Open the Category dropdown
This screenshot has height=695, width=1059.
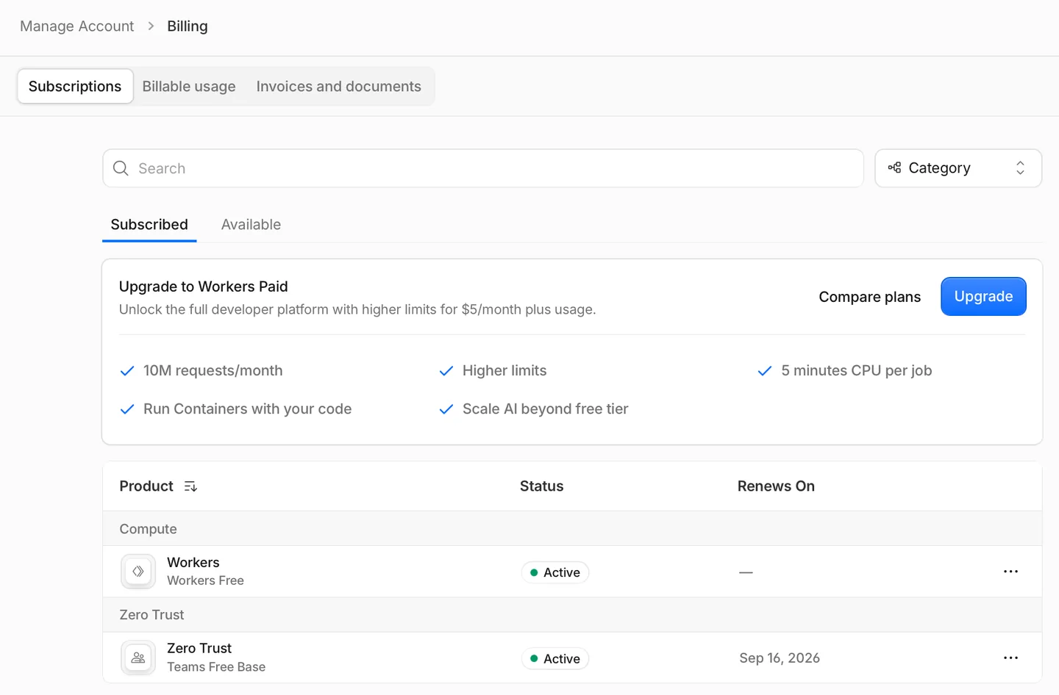point(958,168)
